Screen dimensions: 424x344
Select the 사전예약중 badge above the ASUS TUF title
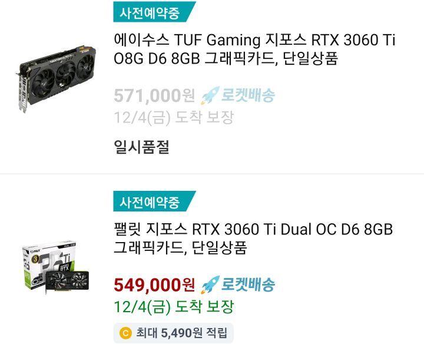click(154, 12)
